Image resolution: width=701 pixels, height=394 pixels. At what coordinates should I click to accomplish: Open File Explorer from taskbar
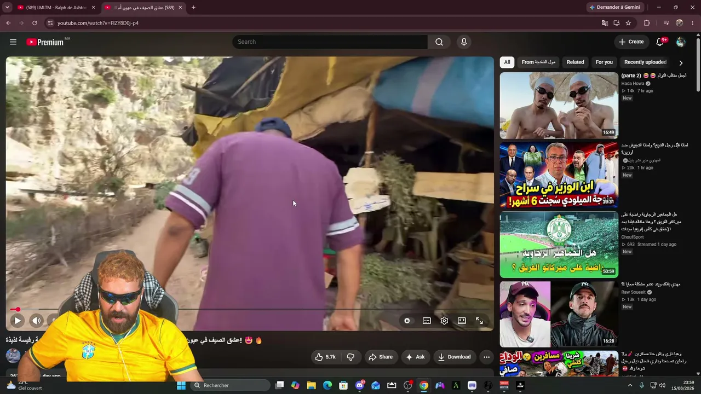point(311,385)
